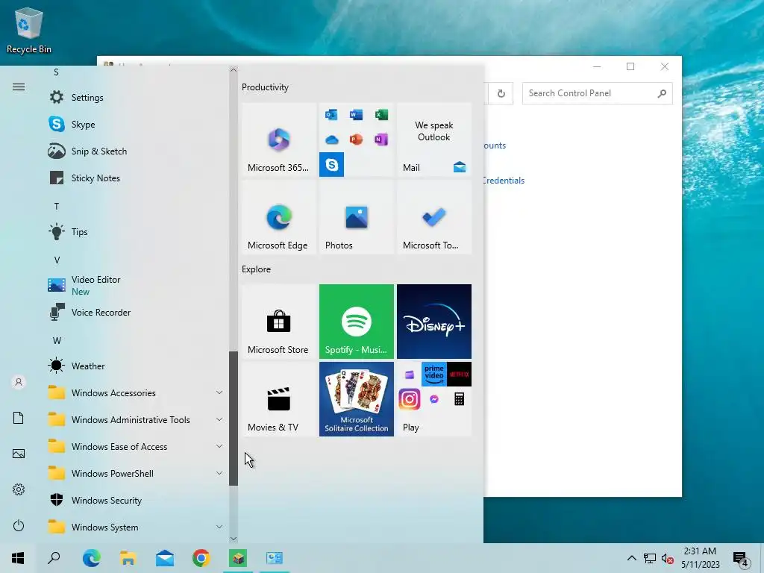This screenshot has height=573, width=764.
Task: Open Calculator in the Play tile
Action: pyautogui.click(x=459, y=400)
